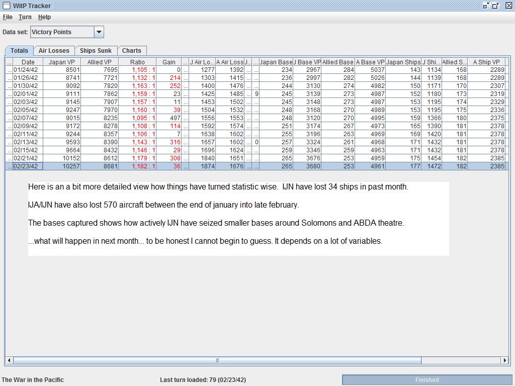Viewport: 515px width, 386px height.
Task: Maximize the WitP Tracker window
Action: 496,5
